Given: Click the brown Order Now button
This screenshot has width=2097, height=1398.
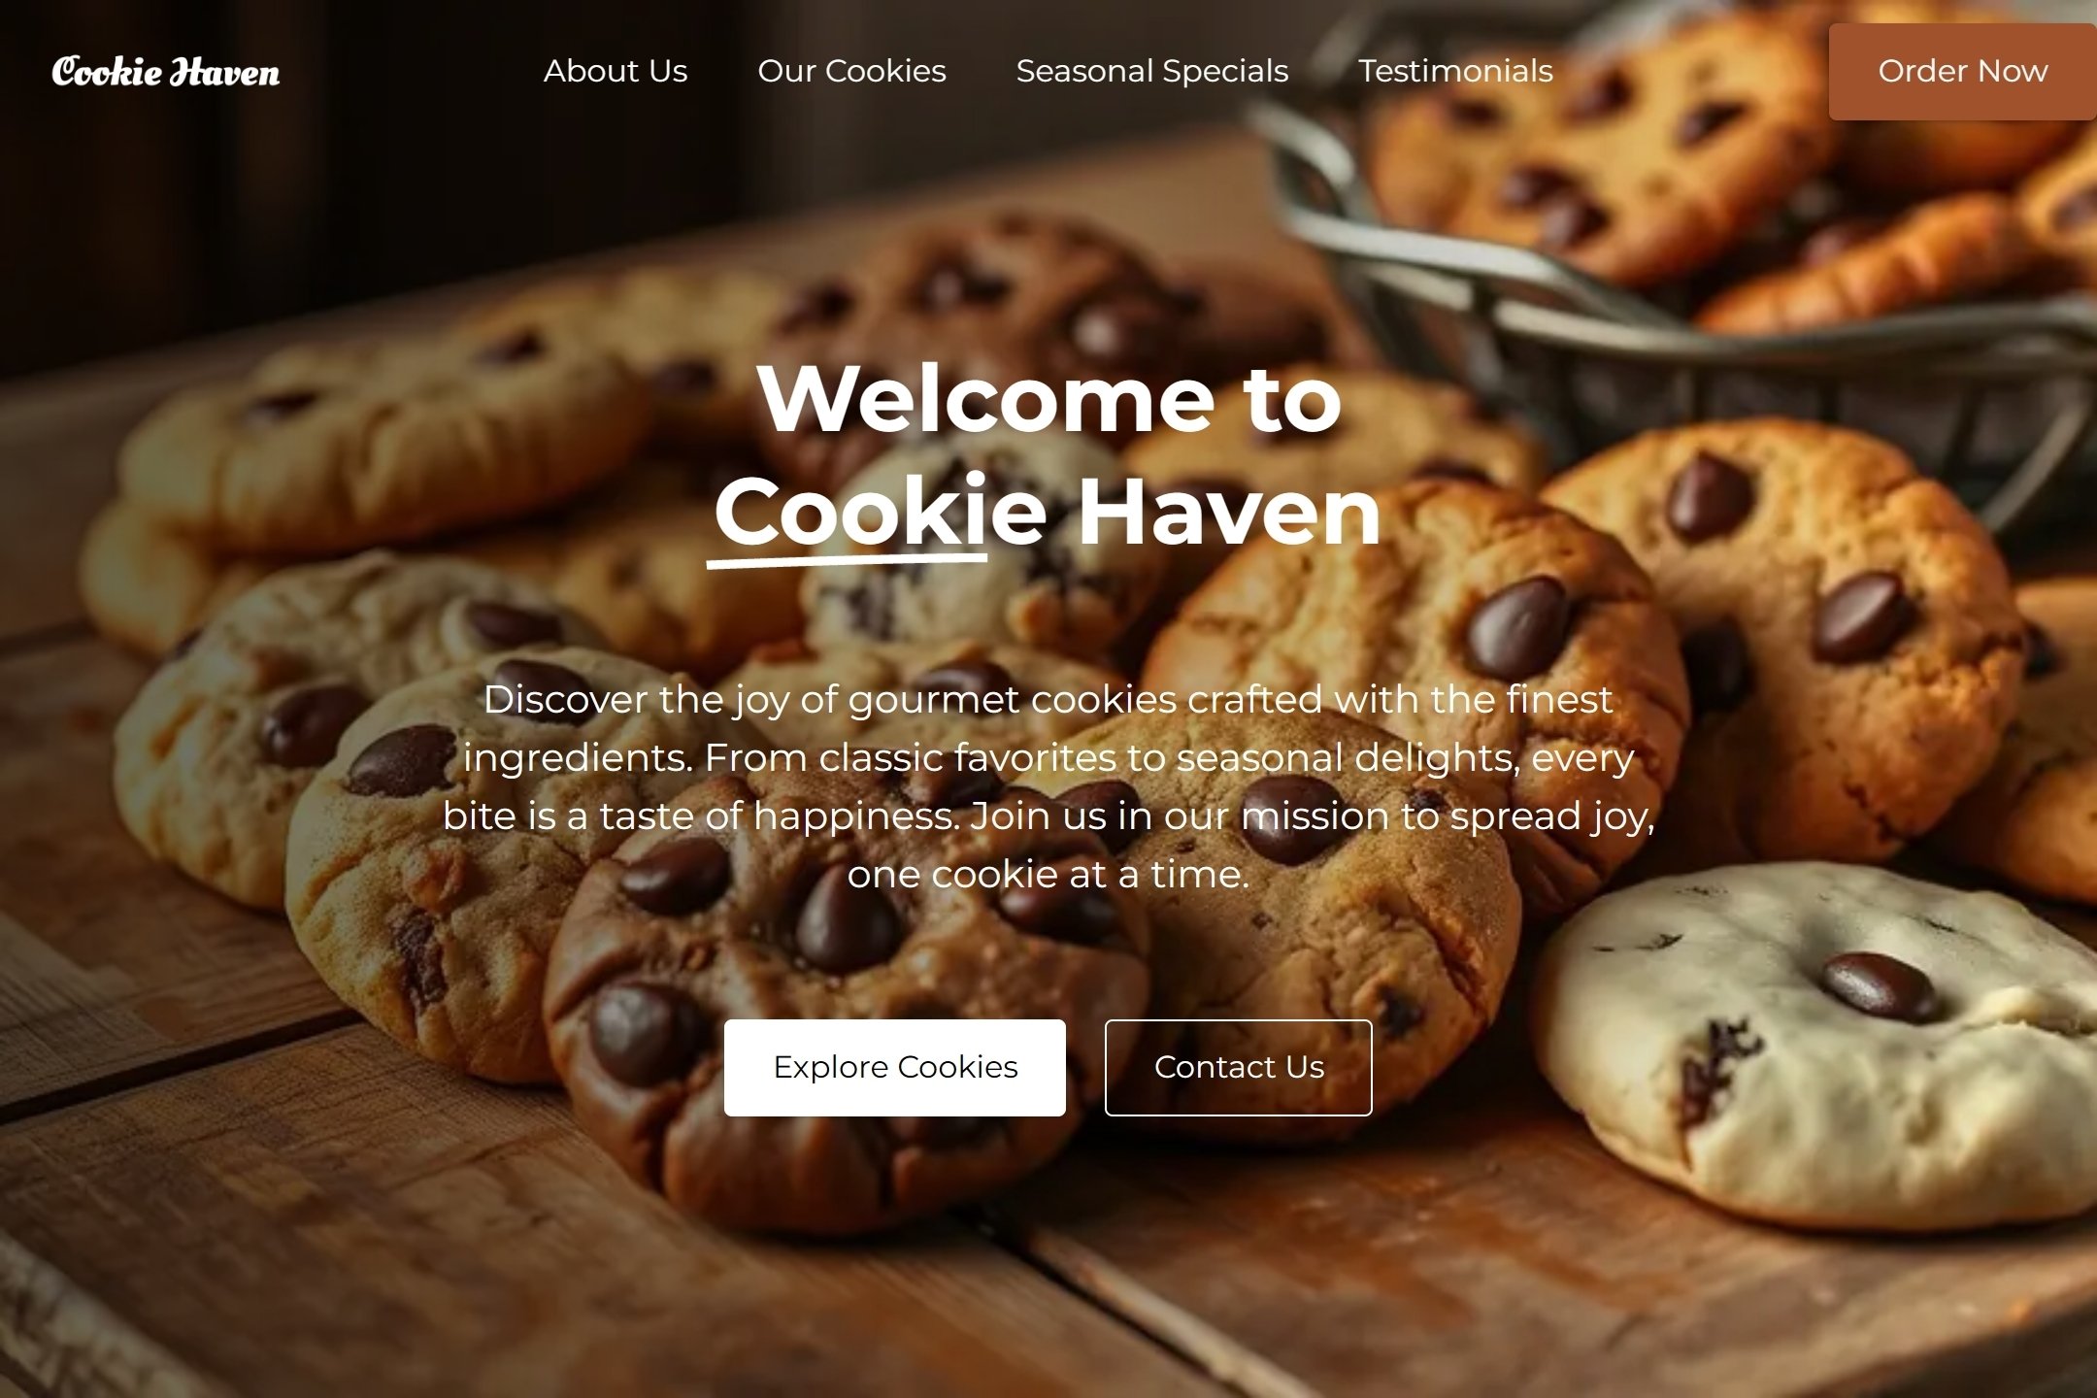Looking at the screenshot, I should (1962, 72).
